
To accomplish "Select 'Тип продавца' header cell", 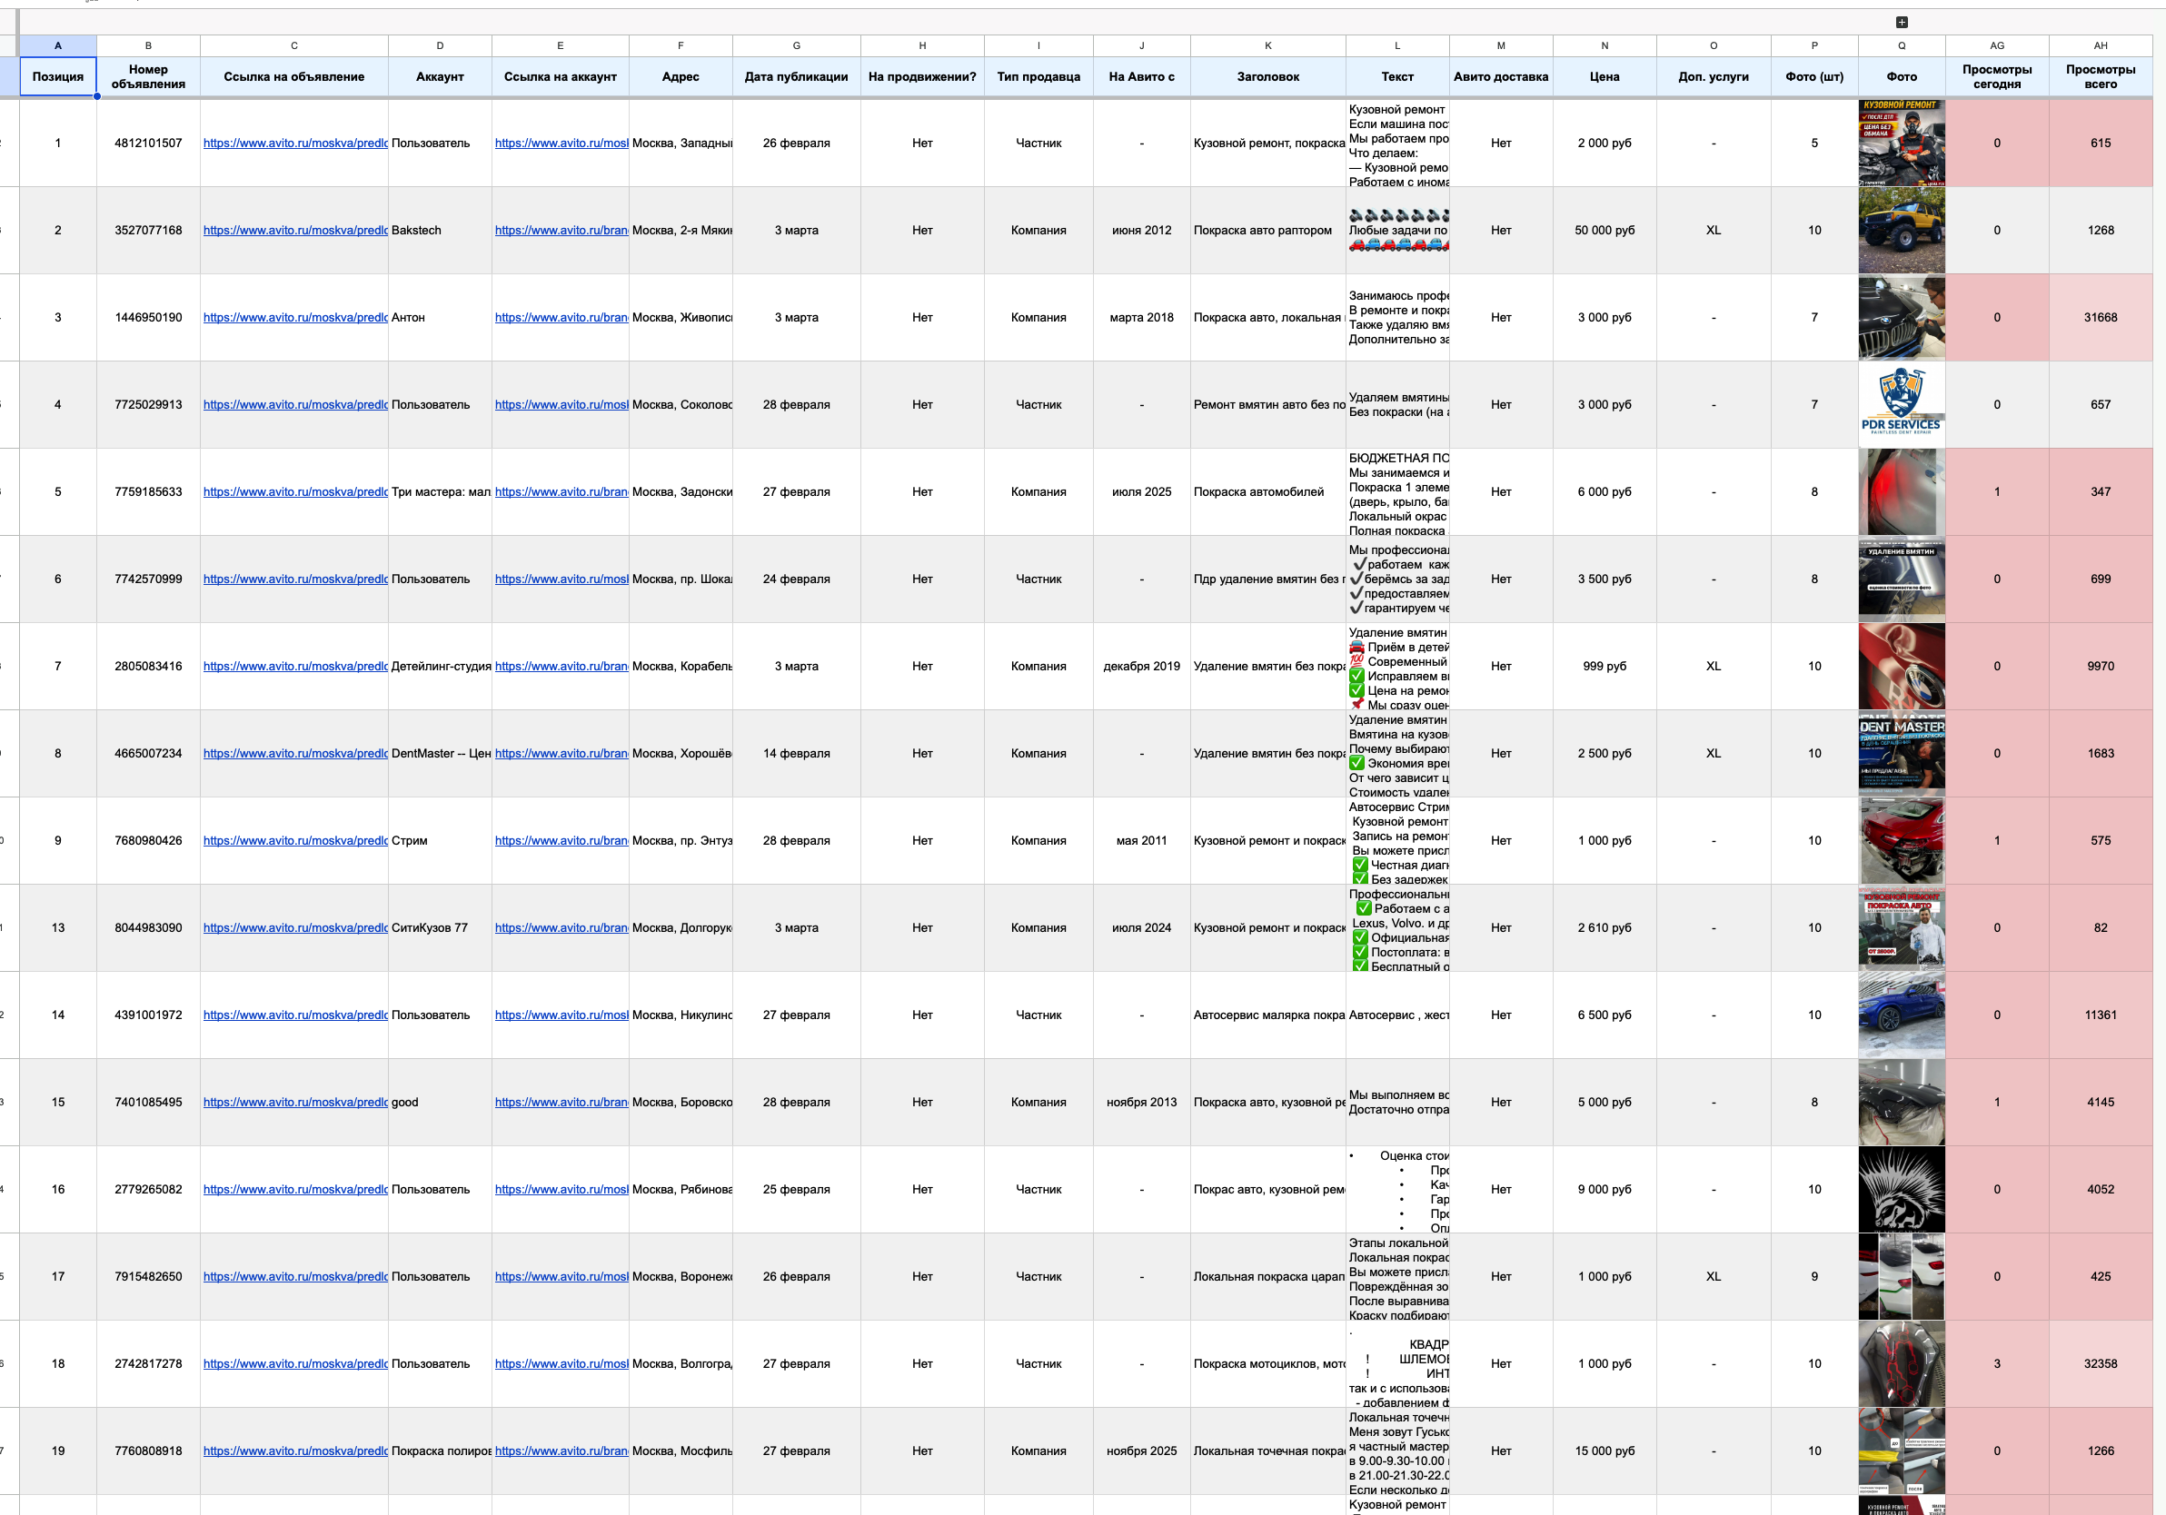I will 1038,76.
